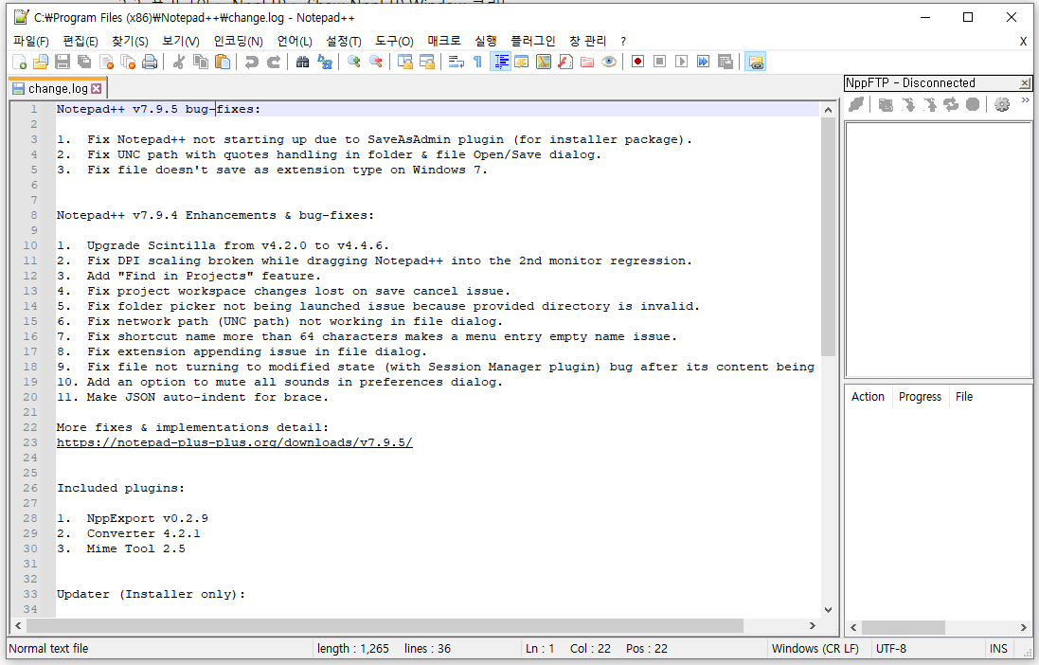The width and height of the screenshot is (1039, 665).
Task: Open the 플러그인 menu
Action: coord(532,41)
